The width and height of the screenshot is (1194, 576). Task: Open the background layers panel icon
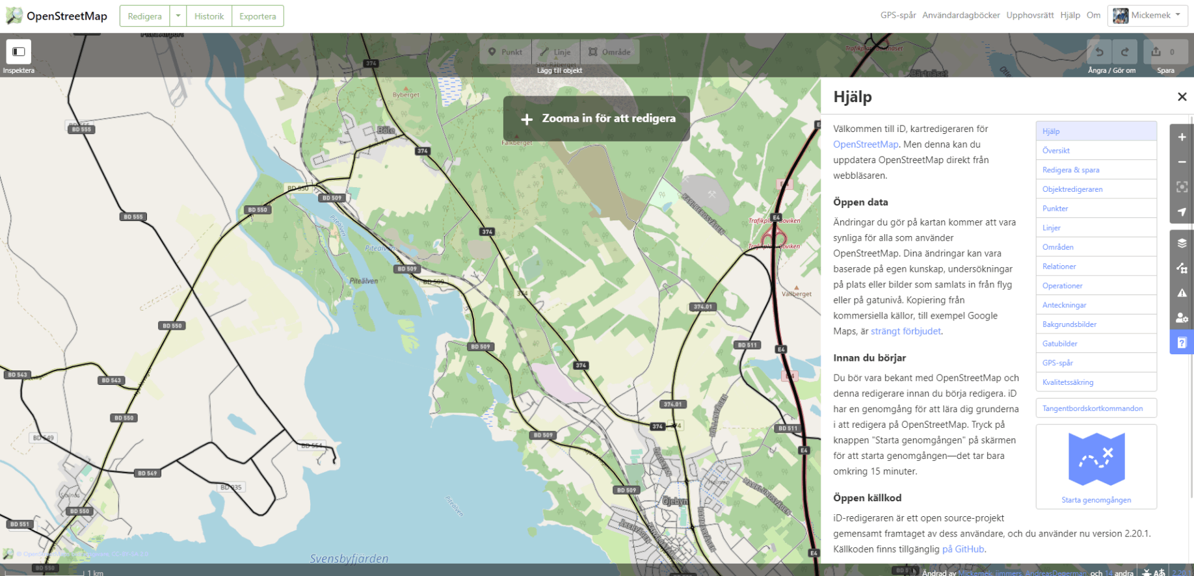tap(1182, 243)
